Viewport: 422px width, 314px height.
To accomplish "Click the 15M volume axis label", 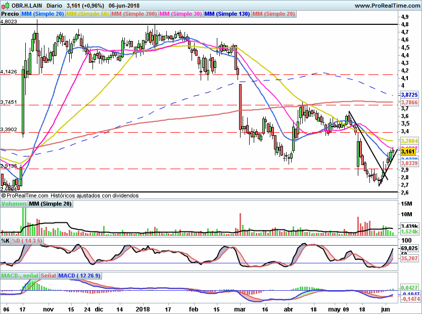I will coord(406,204).
